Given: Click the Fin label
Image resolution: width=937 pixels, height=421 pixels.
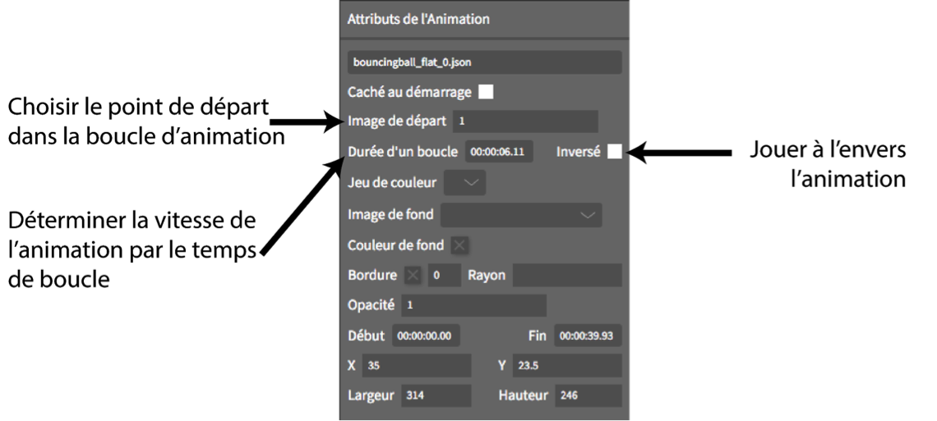Looking at the screenshot, I should pyautogui.click(x=538, y=336).
